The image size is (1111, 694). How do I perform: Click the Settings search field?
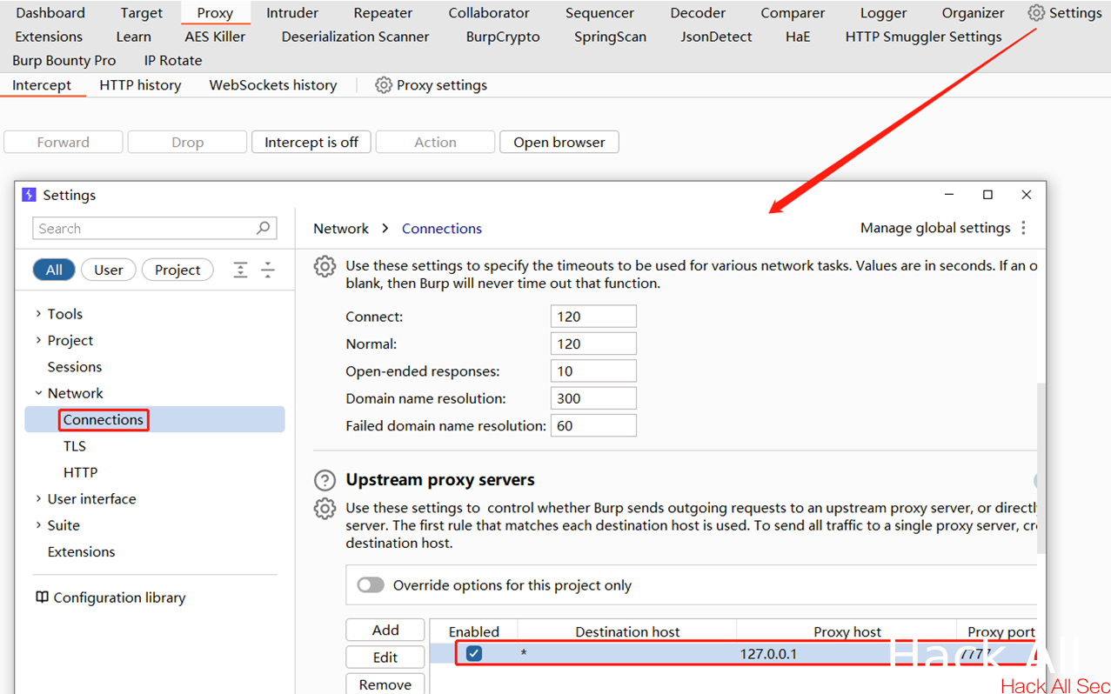[155, 228]
